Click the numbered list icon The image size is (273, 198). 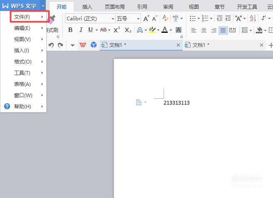(x=205, y=18)
